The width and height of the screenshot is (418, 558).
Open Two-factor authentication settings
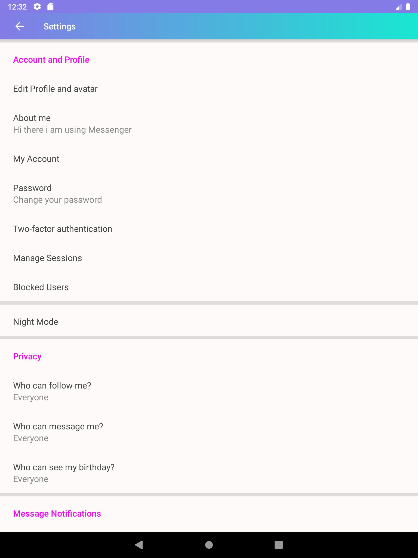coord(63,229)
